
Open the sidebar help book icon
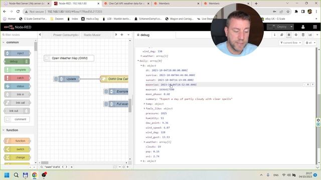282,35
